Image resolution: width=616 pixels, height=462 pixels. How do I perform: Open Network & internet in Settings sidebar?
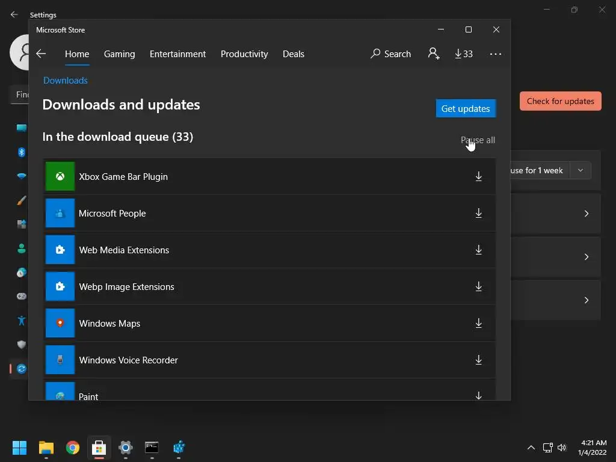click(21, 176)
